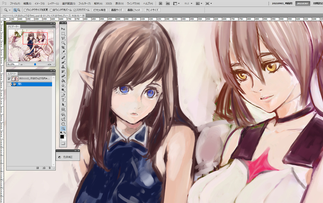Select the 3D Rotate tool
Viewport: 323px width, 203px height.
pos(63,115)
